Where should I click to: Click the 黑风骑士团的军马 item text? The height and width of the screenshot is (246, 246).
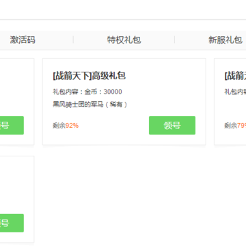click(78, 105)
